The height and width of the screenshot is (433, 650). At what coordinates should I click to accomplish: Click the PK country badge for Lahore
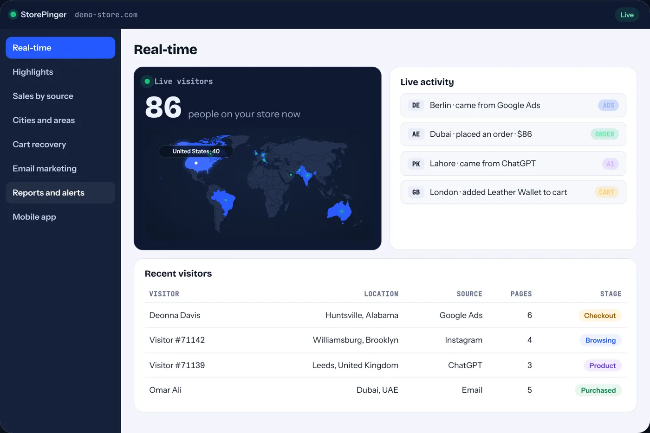[416, 164]
